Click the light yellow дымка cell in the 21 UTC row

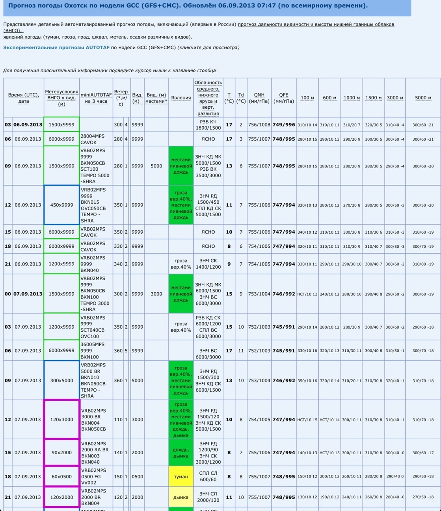(x=181, y=497)
